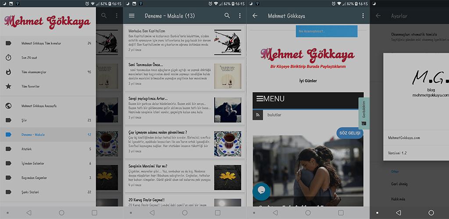
Task: Tap Mehmet Gökkaya logo on website
Action: click(307, 55)
